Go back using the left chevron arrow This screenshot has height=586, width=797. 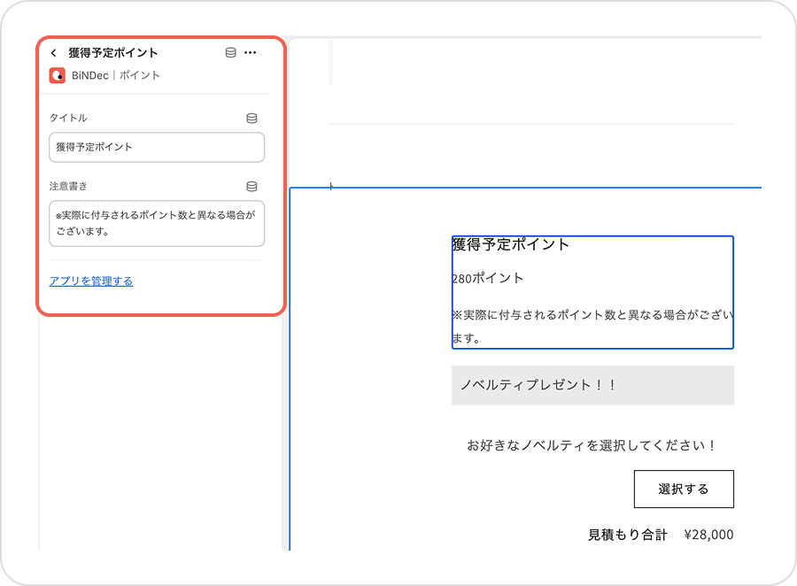[54, 53]
